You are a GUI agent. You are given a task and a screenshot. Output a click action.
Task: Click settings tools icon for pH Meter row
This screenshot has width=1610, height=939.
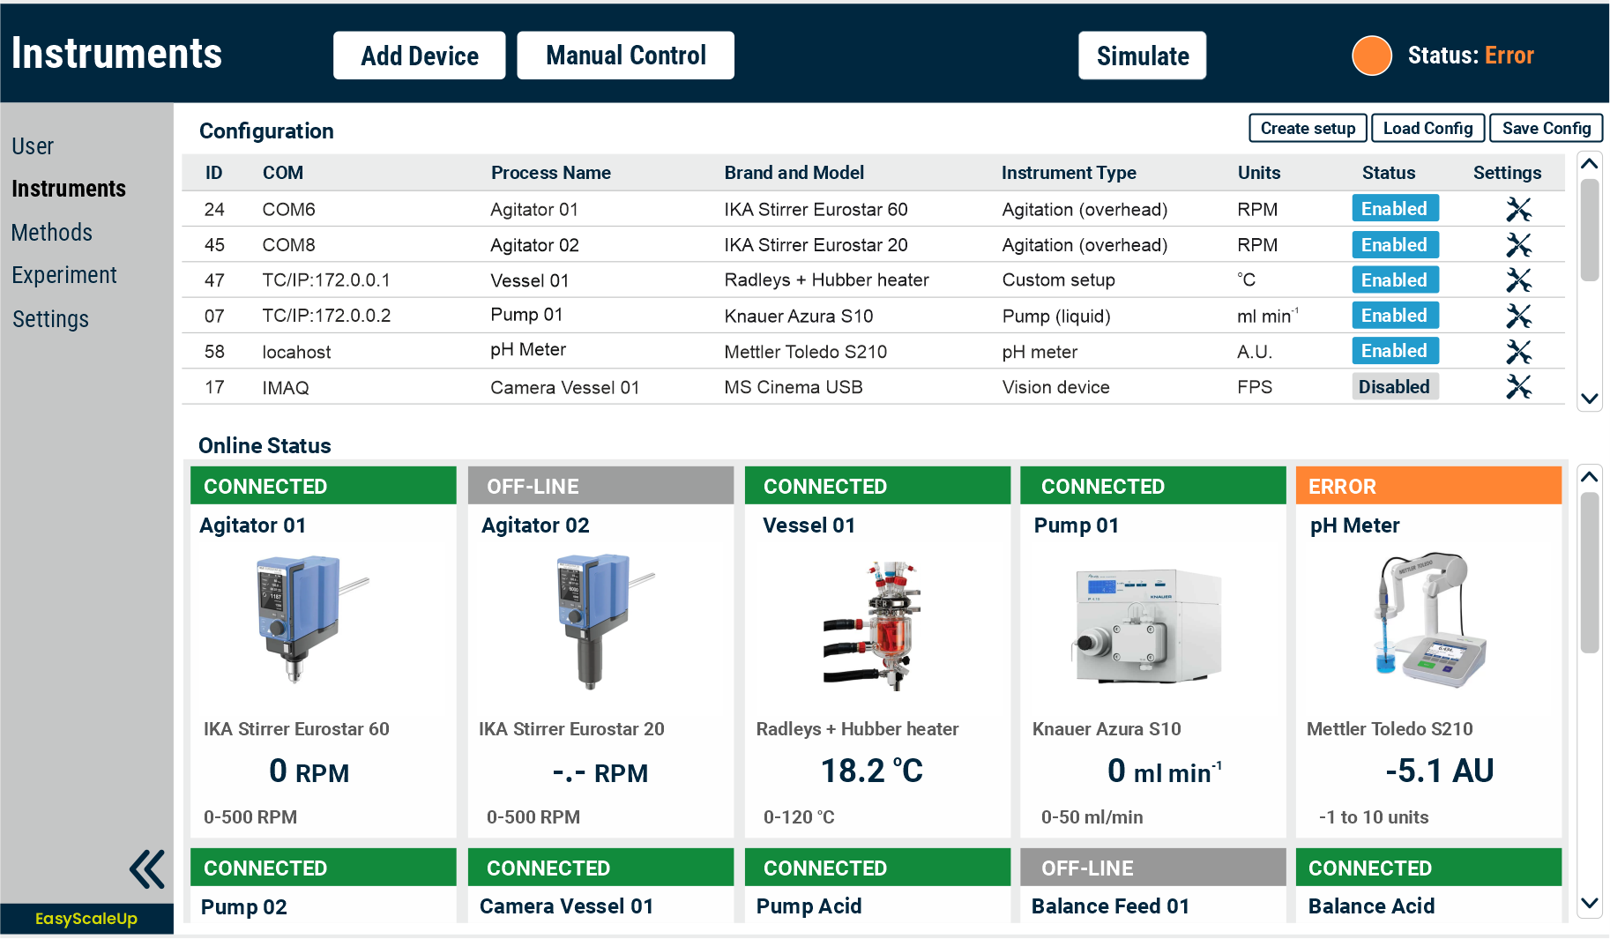click(x=1517, y=352)
